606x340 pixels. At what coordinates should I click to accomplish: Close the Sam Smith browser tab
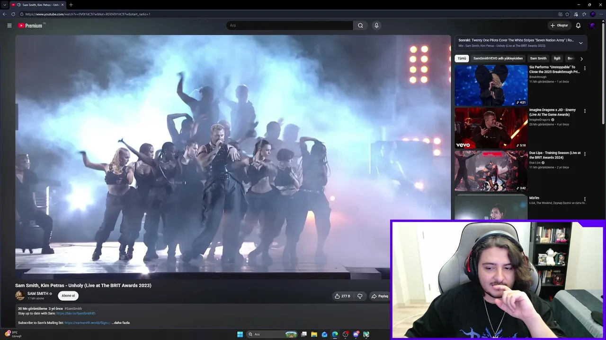[63, 5]
